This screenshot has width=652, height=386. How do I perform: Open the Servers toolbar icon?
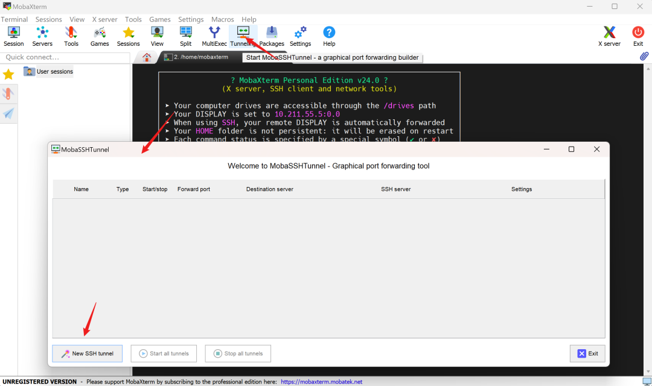(x=42, y=36)
